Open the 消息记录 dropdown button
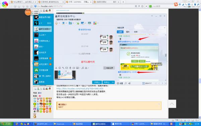The width and height of the screenshot is (201, 126). point(109,68)
